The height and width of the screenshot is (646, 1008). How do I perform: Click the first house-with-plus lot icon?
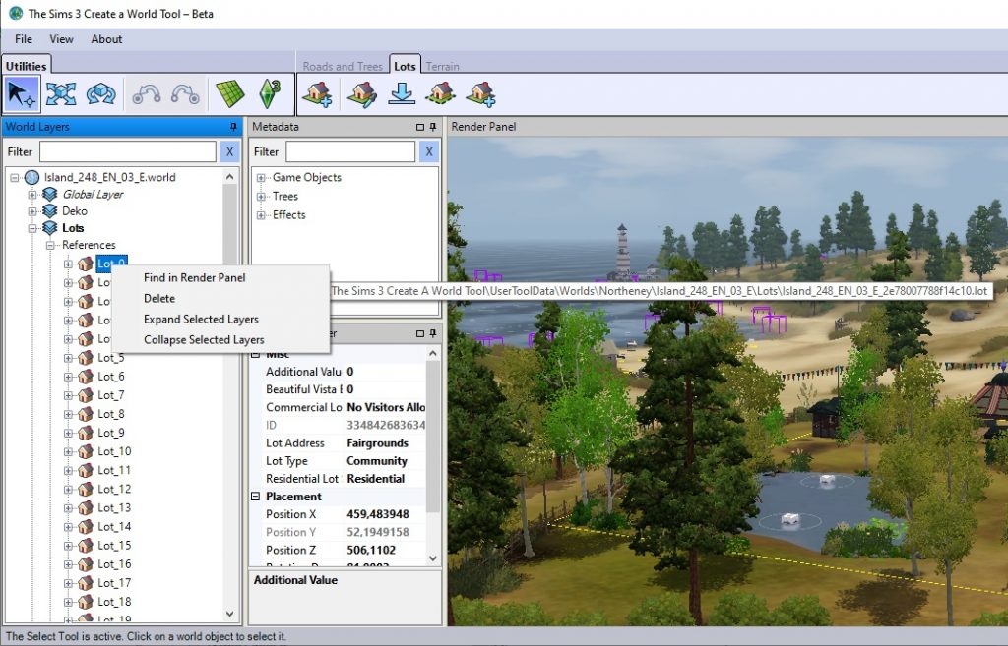click(318, 93)
